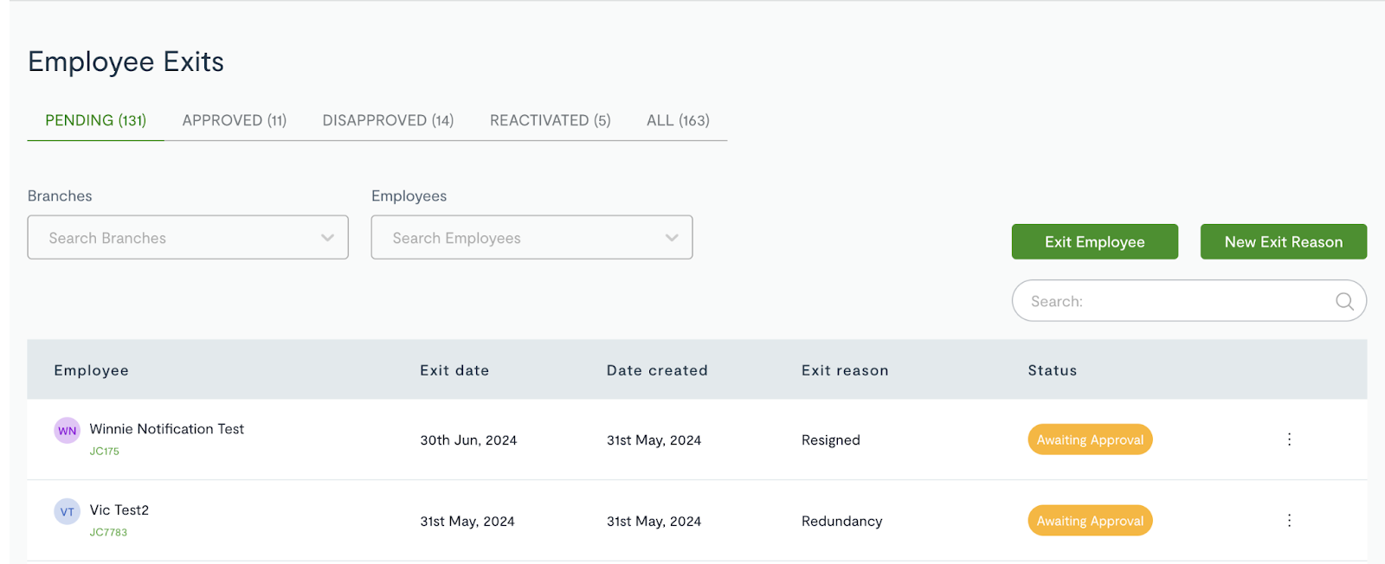This screenshot has height=564, width=1385.
Task: Switch to the Disapproved (14) tab
Action: [x=388, y=120]
